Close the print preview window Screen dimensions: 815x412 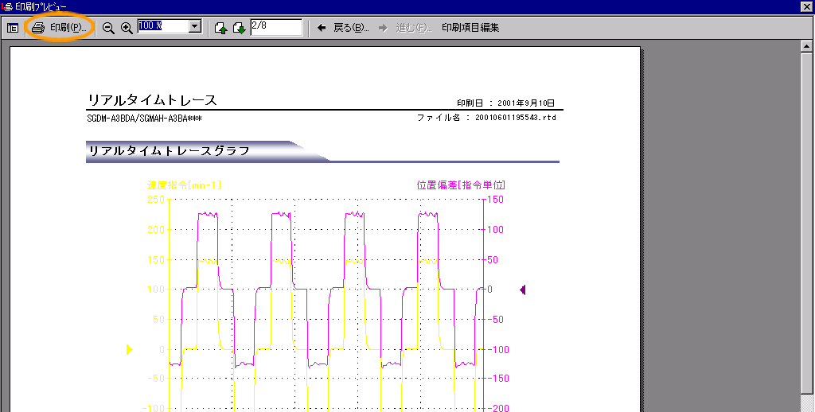(806, 6)
